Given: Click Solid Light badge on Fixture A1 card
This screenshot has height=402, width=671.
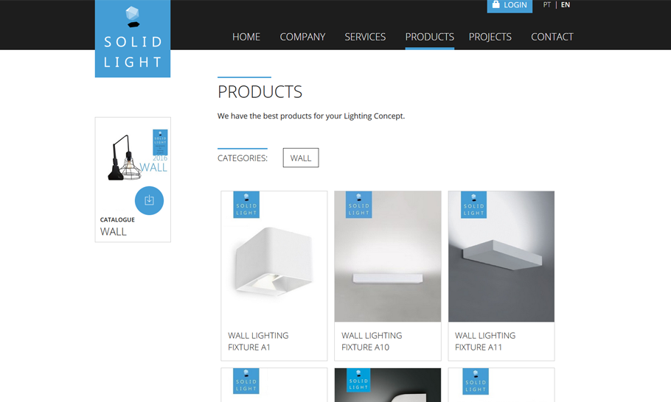Looking at the screenshot, I should point(246,205).
